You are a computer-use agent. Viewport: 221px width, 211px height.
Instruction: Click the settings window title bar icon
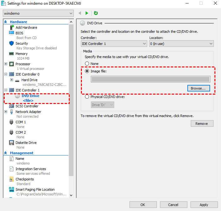[3, 3]
